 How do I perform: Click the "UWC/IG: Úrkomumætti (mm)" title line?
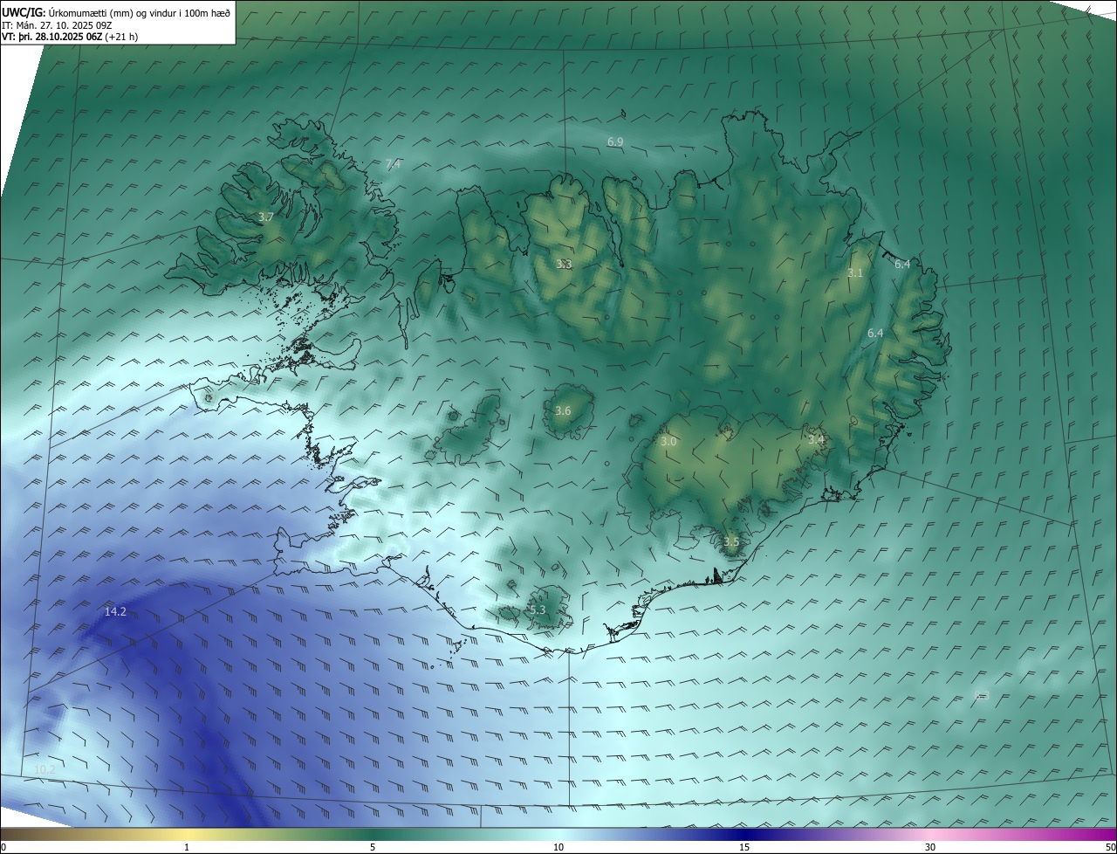click(x=116, y=12)
